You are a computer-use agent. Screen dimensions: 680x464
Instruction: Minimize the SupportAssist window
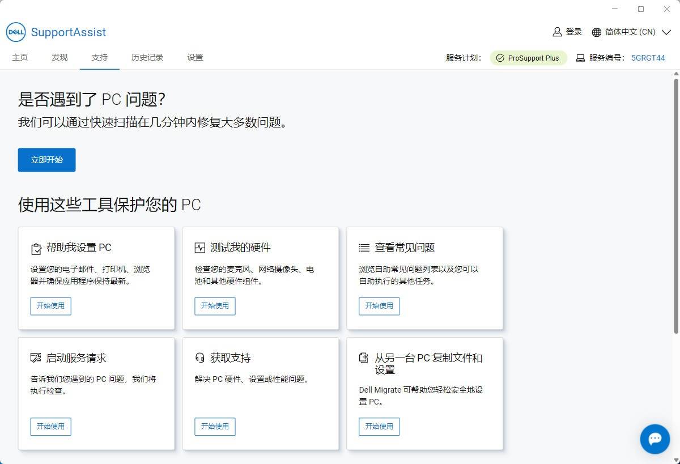pos(616,9)
